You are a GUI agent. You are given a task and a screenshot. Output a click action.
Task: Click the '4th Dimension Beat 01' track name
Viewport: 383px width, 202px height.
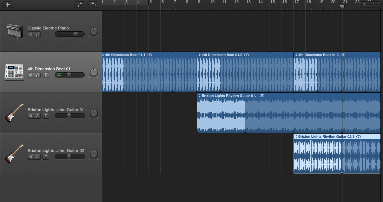[x=49, y=69]
